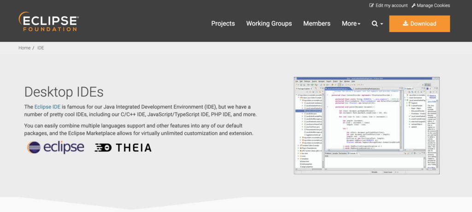Open the Eclipse IDE screenshot thumbnail

coord(366,125)
